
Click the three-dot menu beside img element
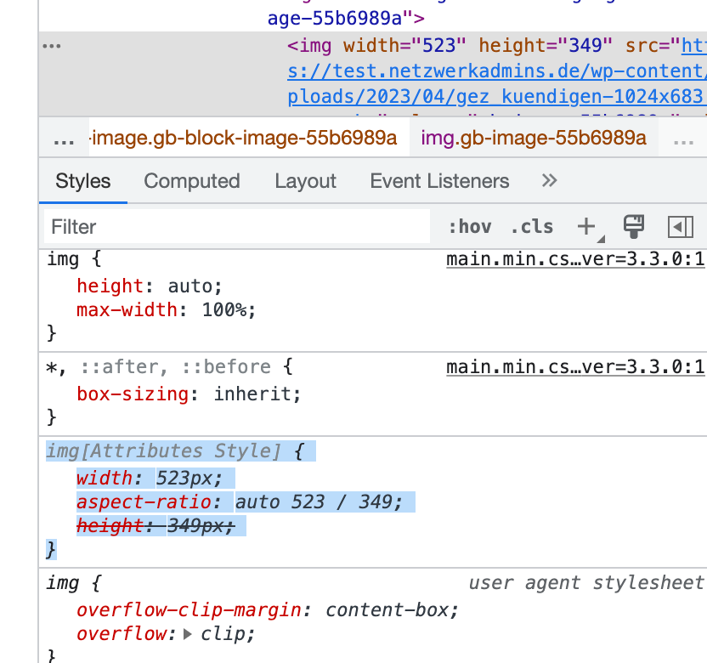(51, 46)
